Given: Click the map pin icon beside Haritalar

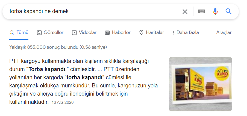Looking at the screenshot, I should 141,33.
